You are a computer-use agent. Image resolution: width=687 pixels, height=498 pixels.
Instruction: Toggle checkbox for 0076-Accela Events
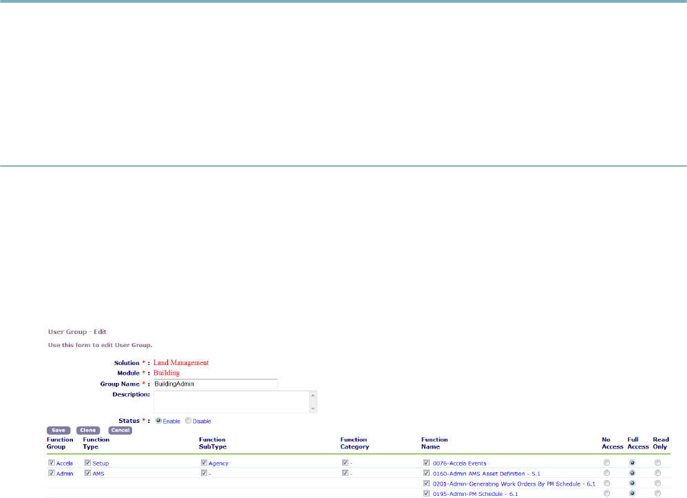point(426,463)
